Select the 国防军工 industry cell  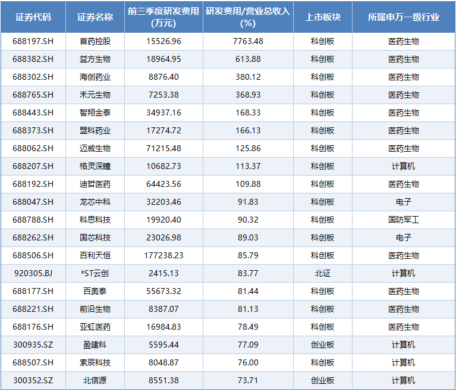pos(404,220)
